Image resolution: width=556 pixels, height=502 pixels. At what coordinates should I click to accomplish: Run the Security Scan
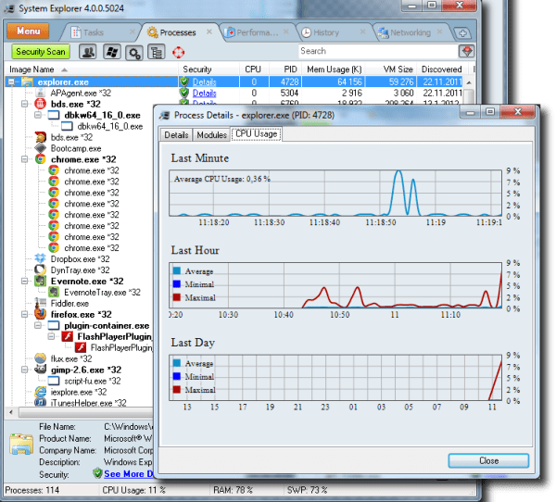[x=41, y=52]
